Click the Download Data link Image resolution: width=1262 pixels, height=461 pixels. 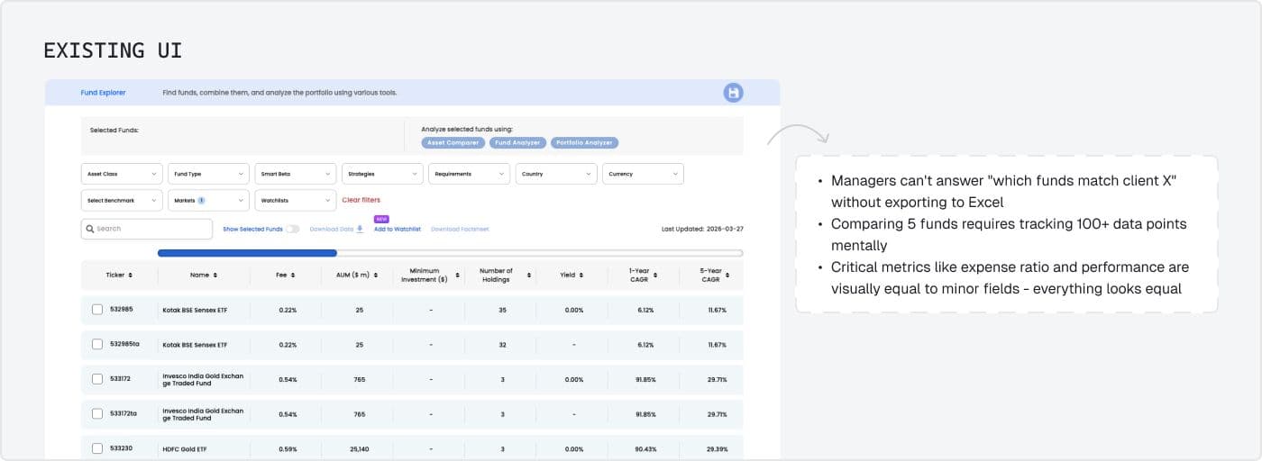[331, 229]
